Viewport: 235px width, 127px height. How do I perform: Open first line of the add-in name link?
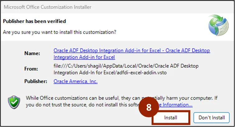point(132,50)
